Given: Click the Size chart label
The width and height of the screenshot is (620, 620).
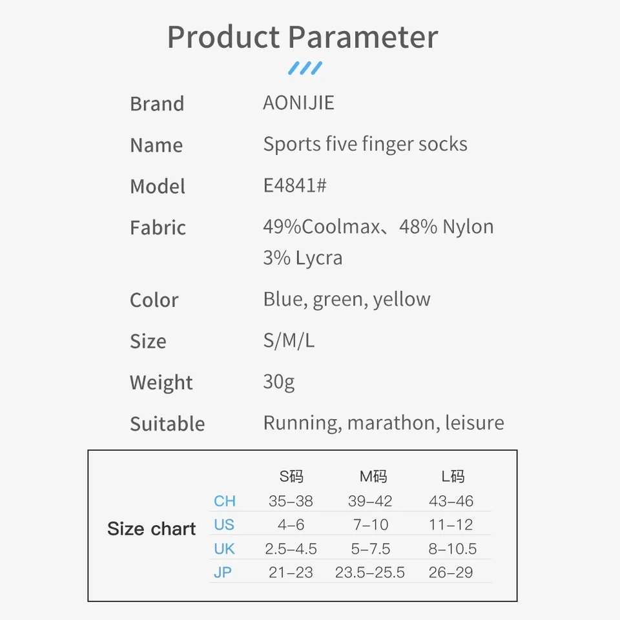Looking at the screenshot, I should 151,529.
